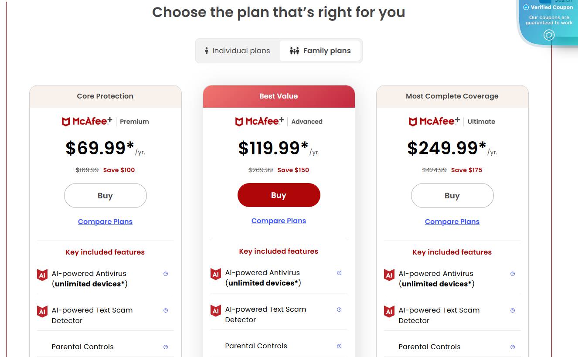Click the AI icon beside Text Scam Detector on Advanced

[216, 310]
